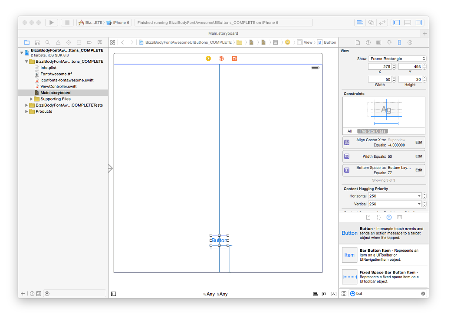This screenshot has width=457, height=325.
Task: Open the File inspector
Action: [358, 42]
